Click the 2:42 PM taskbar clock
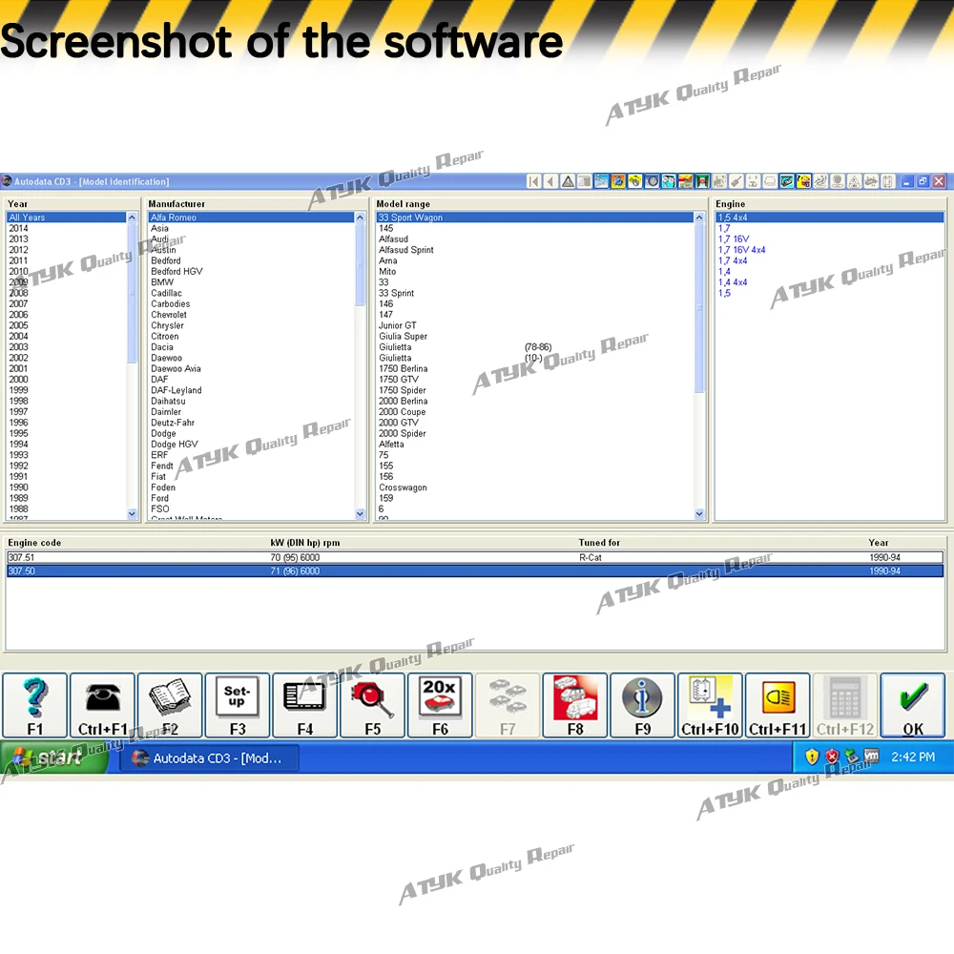 click(x=913, y=757)
